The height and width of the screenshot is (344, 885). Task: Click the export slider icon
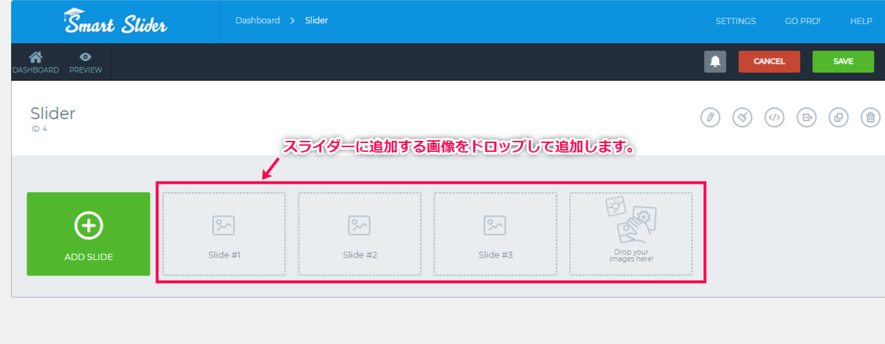pos(806,117)
